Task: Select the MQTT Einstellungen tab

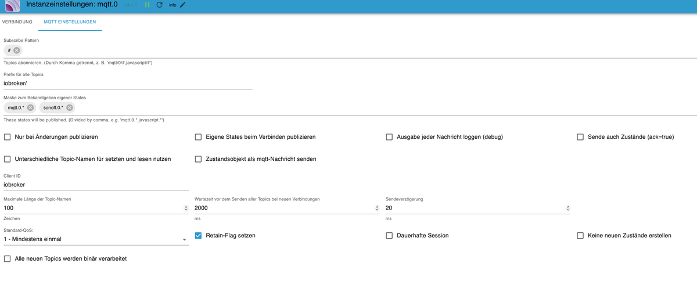Action: click(70, 22)
